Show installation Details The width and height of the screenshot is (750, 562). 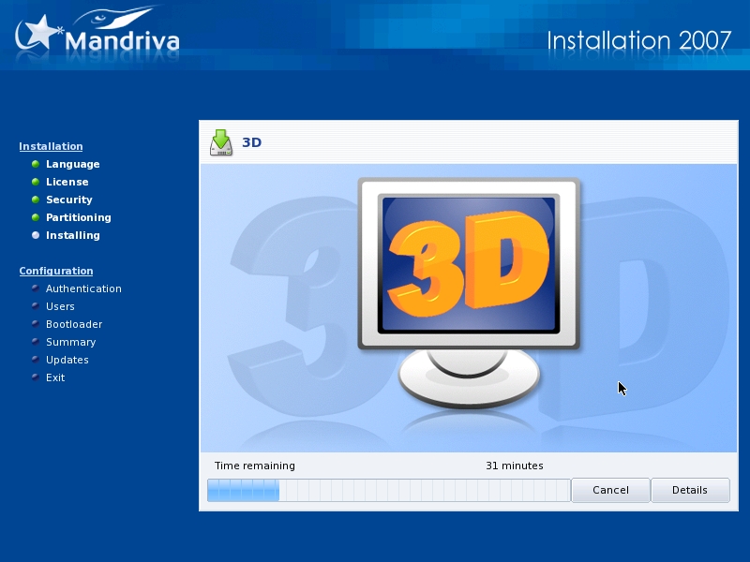[690, 490]
